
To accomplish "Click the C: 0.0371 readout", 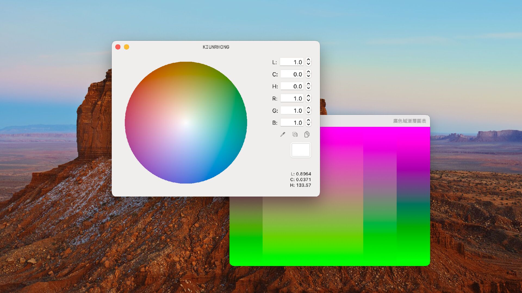I will coord(301,180).
